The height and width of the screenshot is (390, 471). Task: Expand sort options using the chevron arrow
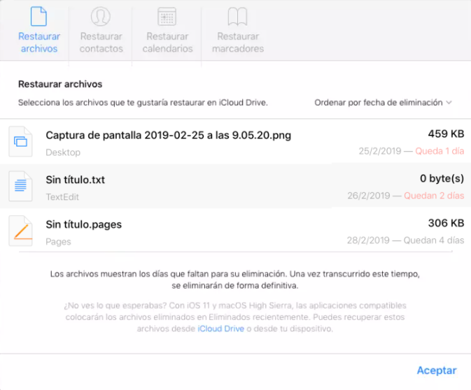[449, 102]
